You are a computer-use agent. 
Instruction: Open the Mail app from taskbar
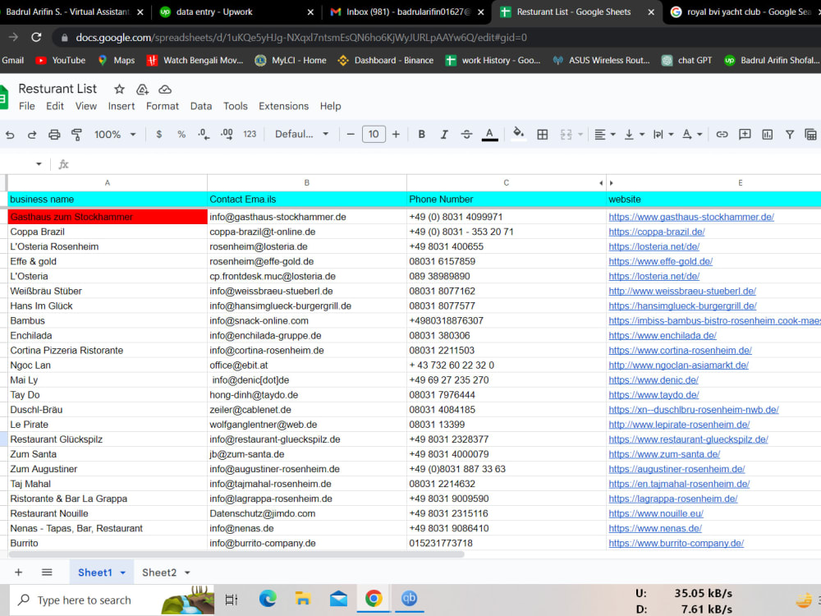point(338,598)
